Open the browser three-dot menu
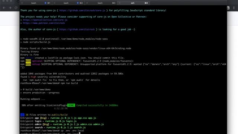Viewport: 238px width, 134px height. pos(234,8)
